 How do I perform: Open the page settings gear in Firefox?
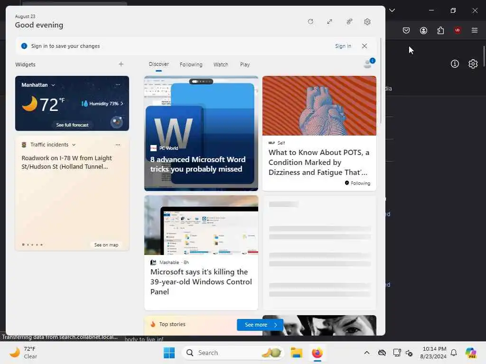point(473,64)
